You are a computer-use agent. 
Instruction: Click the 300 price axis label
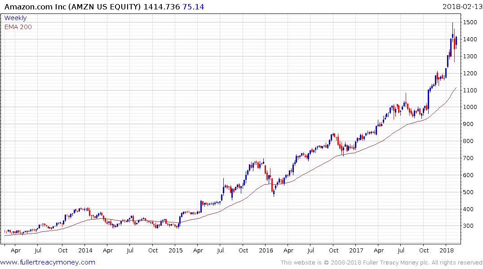[469, 226]
